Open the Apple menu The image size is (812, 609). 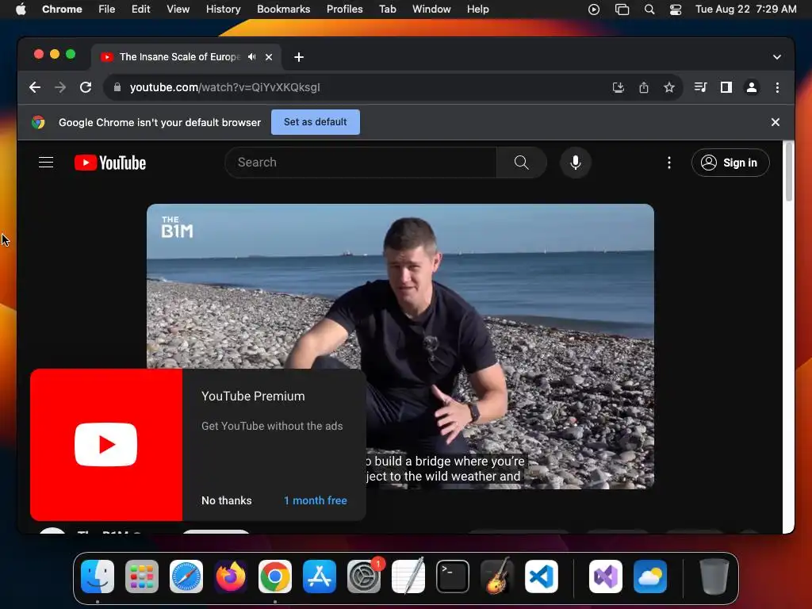coord(21,10)
